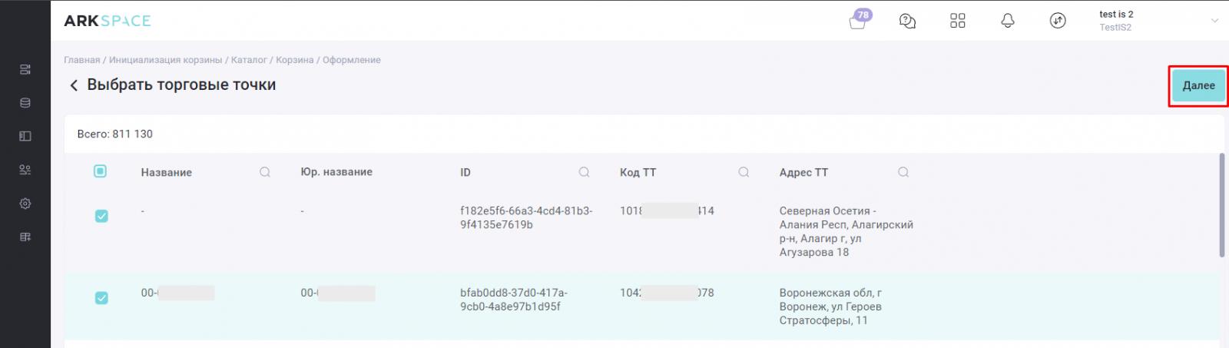Uncheck the Северная Осетия row checkbox
Image resolution: width=1229 pixels, height=348 pixels.
(101, 216)
